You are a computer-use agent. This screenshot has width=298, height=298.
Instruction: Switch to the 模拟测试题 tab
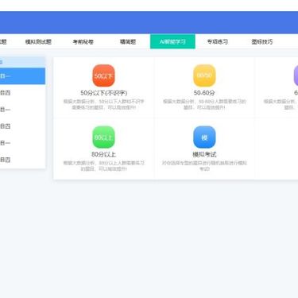coord(38,41)
